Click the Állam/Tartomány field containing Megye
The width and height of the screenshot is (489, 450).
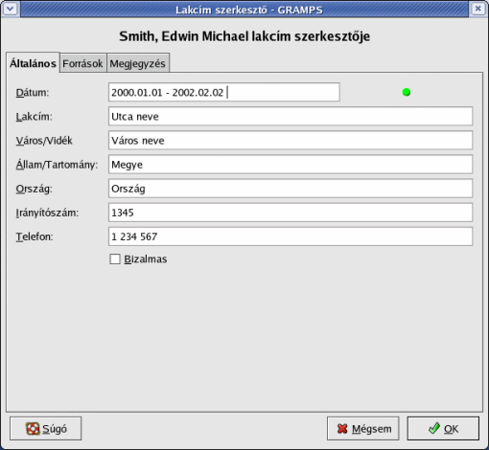click(291, 165)
